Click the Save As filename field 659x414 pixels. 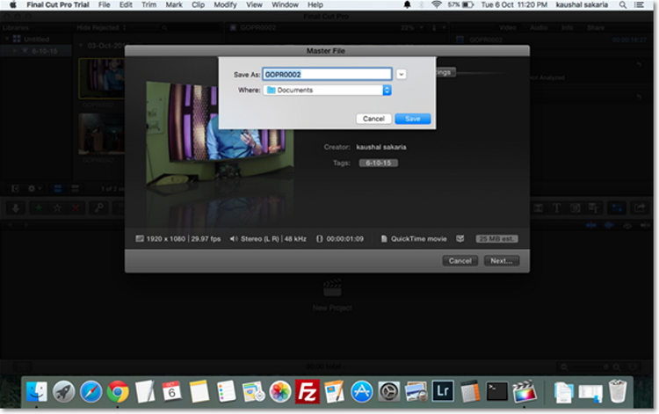327,75
